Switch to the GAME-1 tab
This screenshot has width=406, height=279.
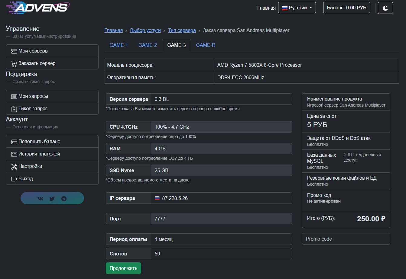click(x=119, y=45)
